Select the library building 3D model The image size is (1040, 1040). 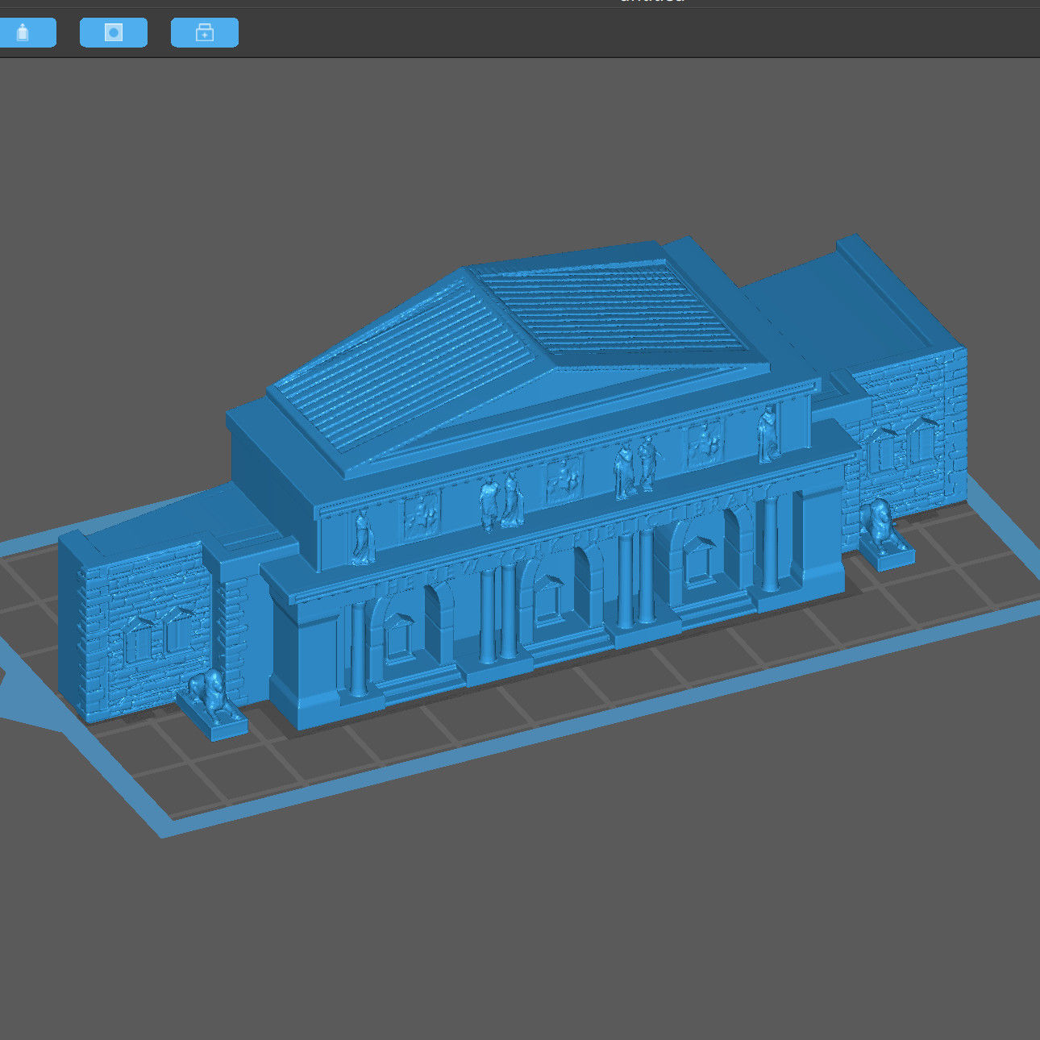(513, 488)
